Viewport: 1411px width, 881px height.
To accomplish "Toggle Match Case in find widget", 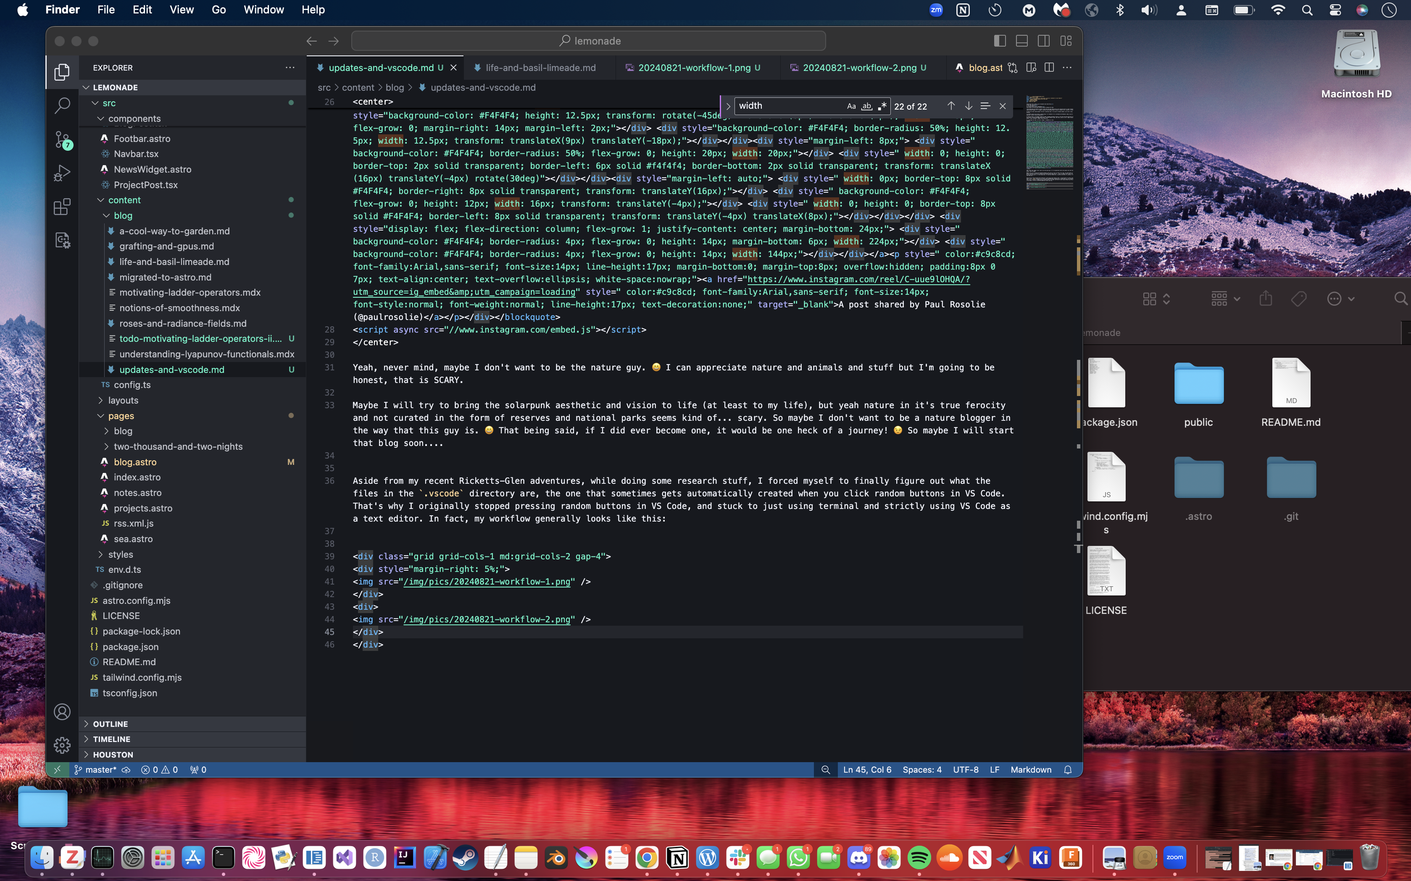I will [851, 106].
